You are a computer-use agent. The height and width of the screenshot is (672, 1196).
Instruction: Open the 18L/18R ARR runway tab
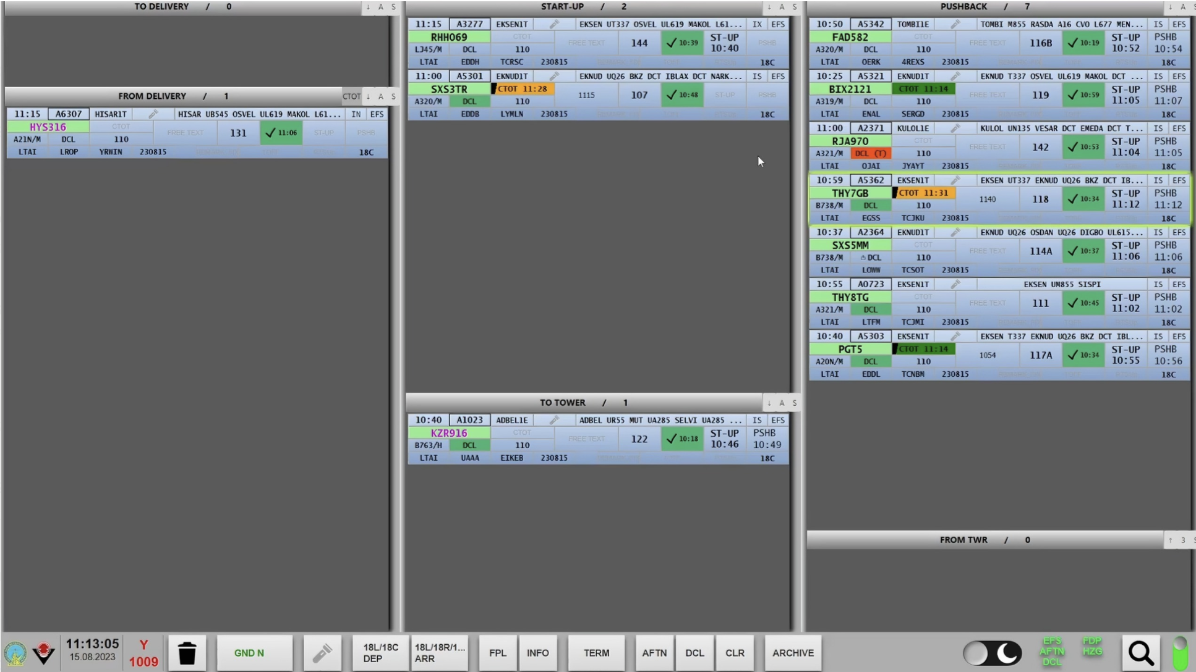(x=439, y=653)
